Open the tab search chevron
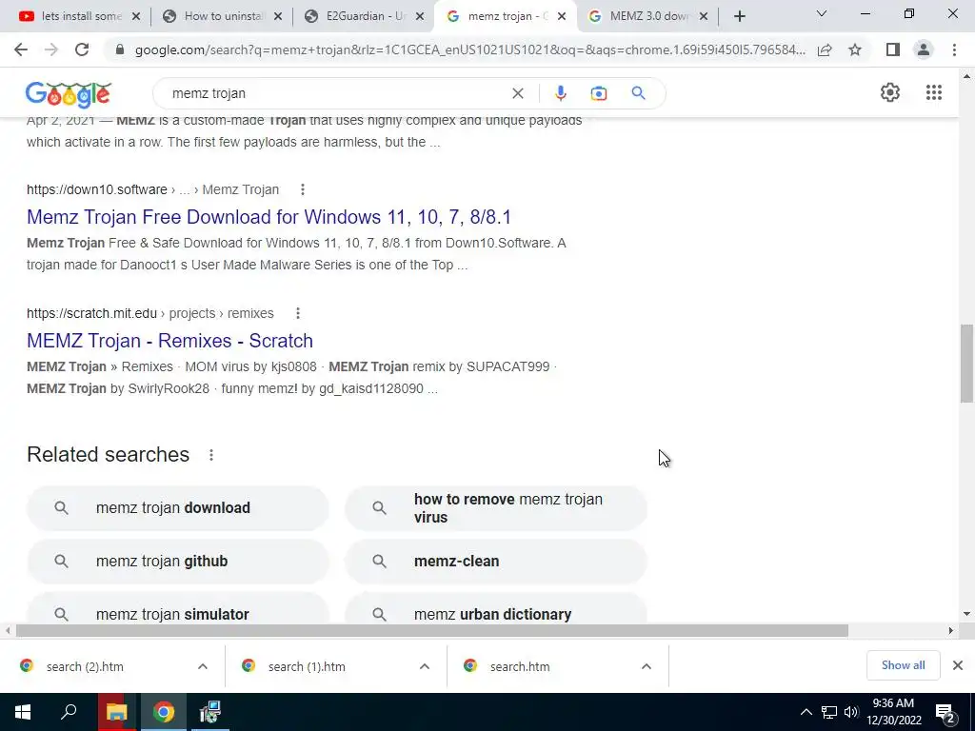The image size is (975, 731). (x=822, y=13)
